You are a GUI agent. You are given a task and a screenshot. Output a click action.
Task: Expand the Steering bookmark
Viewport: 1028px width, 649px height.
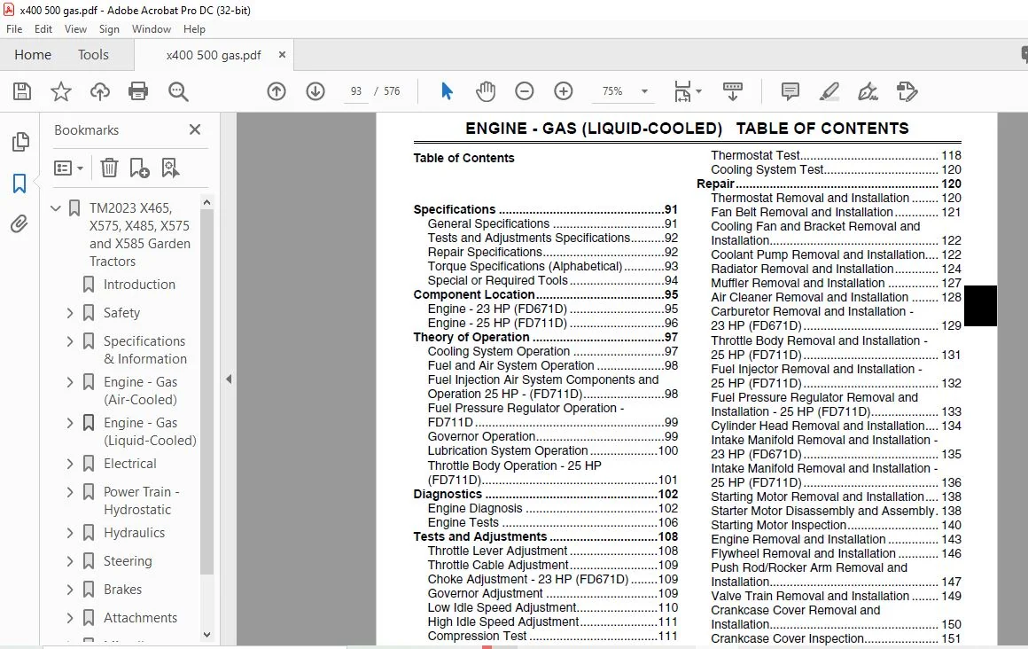click(70, 561)
